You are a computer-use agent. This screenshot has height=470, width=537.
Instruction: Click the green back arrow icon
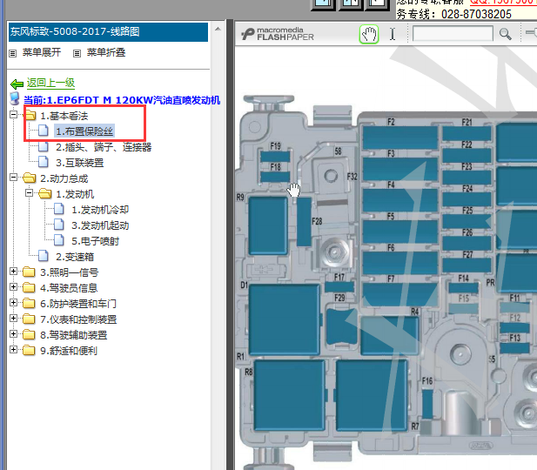[x=17, y=84]
